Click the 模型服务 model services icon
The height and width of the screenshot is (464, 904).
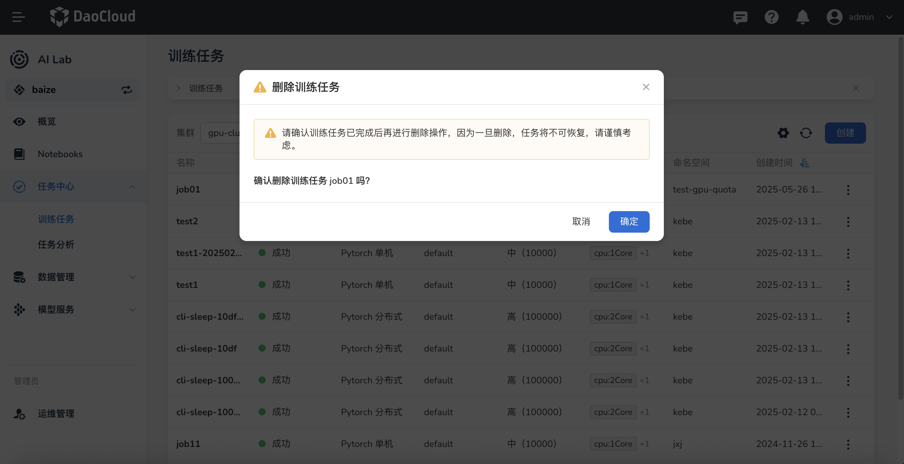pyautogui.click(x=19, y=310)
